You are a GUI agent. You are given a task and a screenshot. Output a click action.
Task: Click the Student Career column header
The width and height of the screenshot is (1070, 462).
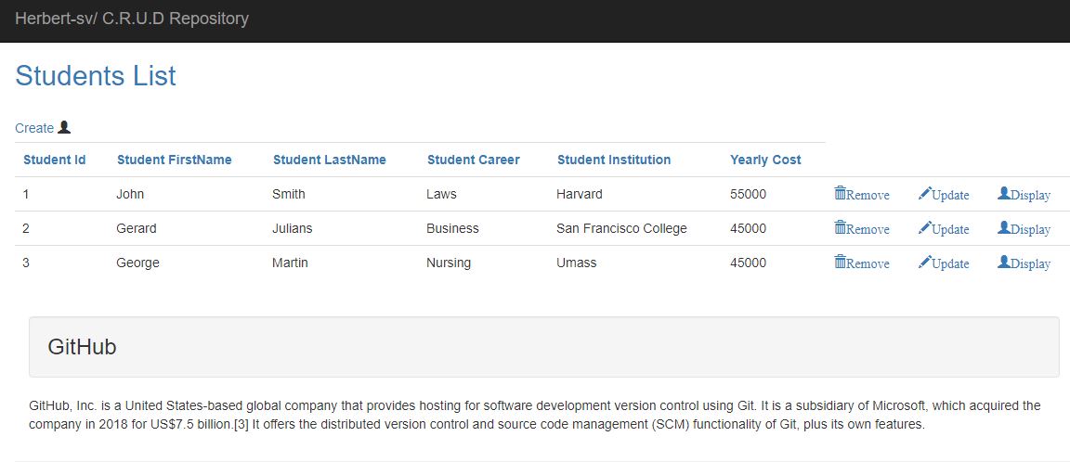pos(474,160)
